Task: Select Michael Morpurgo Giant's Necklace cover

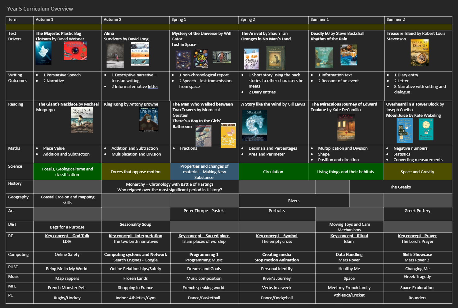Action: (x=82, y=120)
